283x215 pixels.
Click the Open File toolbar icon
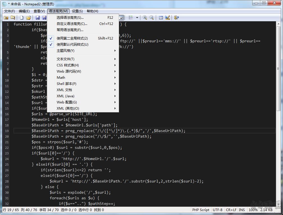(x=29, y=17)
